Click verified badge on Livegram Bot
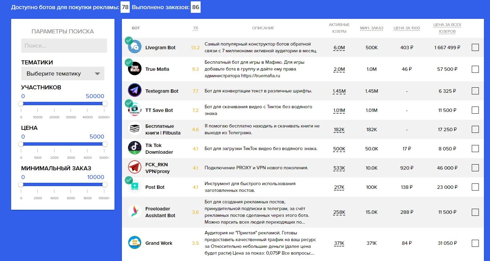490x261 pixels. click(128, 40)
